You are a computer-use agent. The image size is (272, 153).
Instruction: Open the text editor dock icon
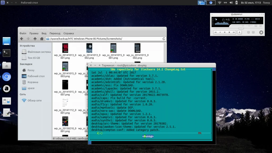coord(7,113)
